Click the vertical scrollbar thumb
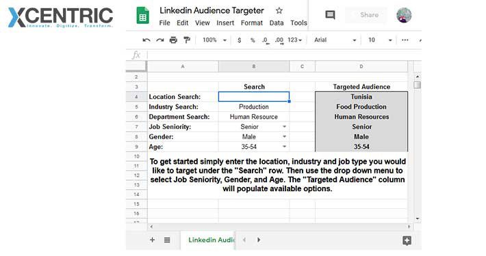486x256 pixels. [x=418, y=85]
